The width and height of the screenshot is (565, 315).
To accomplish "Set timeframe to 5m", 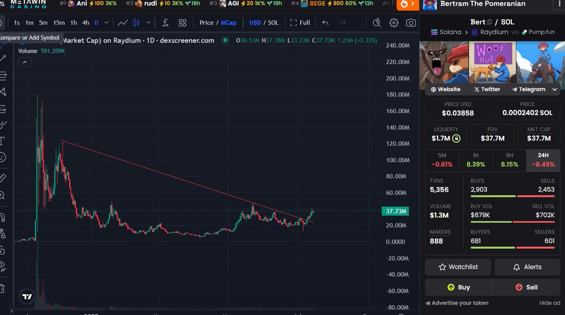I will (x=43, y=23).
